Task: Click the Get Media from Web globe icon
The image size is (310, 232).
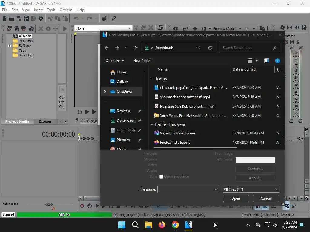Action: tap(31, 29)
